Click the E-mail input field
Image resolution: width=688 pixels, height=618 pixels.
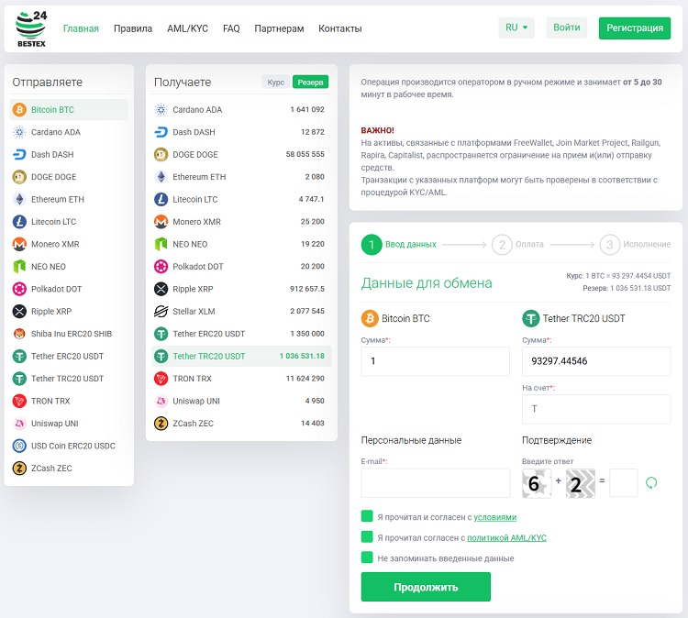click(436, 483)
